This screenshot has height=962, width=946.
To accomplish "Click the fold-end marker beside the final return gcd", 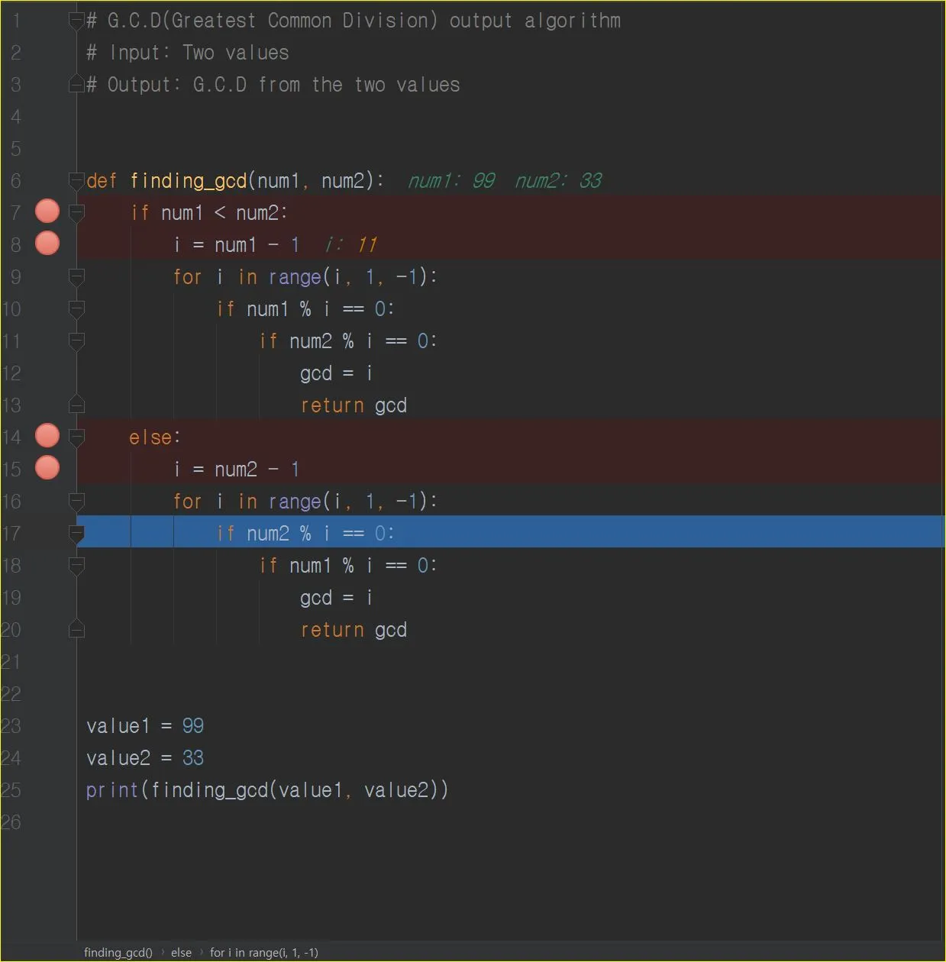I will (x=76, y=629).
